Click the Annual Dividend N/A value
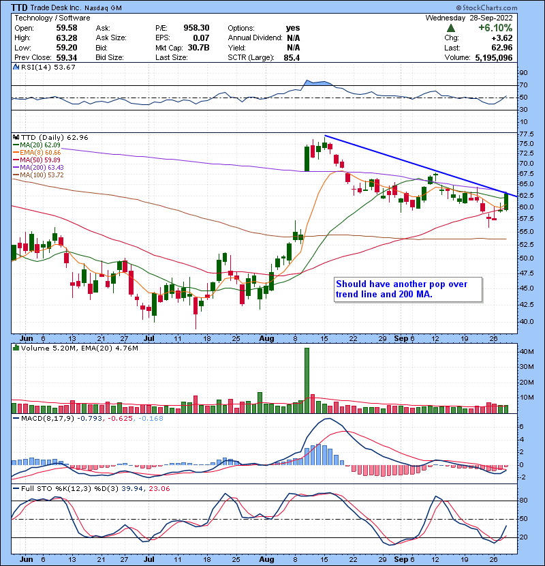The width and height of the screenshot is (545, 566). coord(293,38)
